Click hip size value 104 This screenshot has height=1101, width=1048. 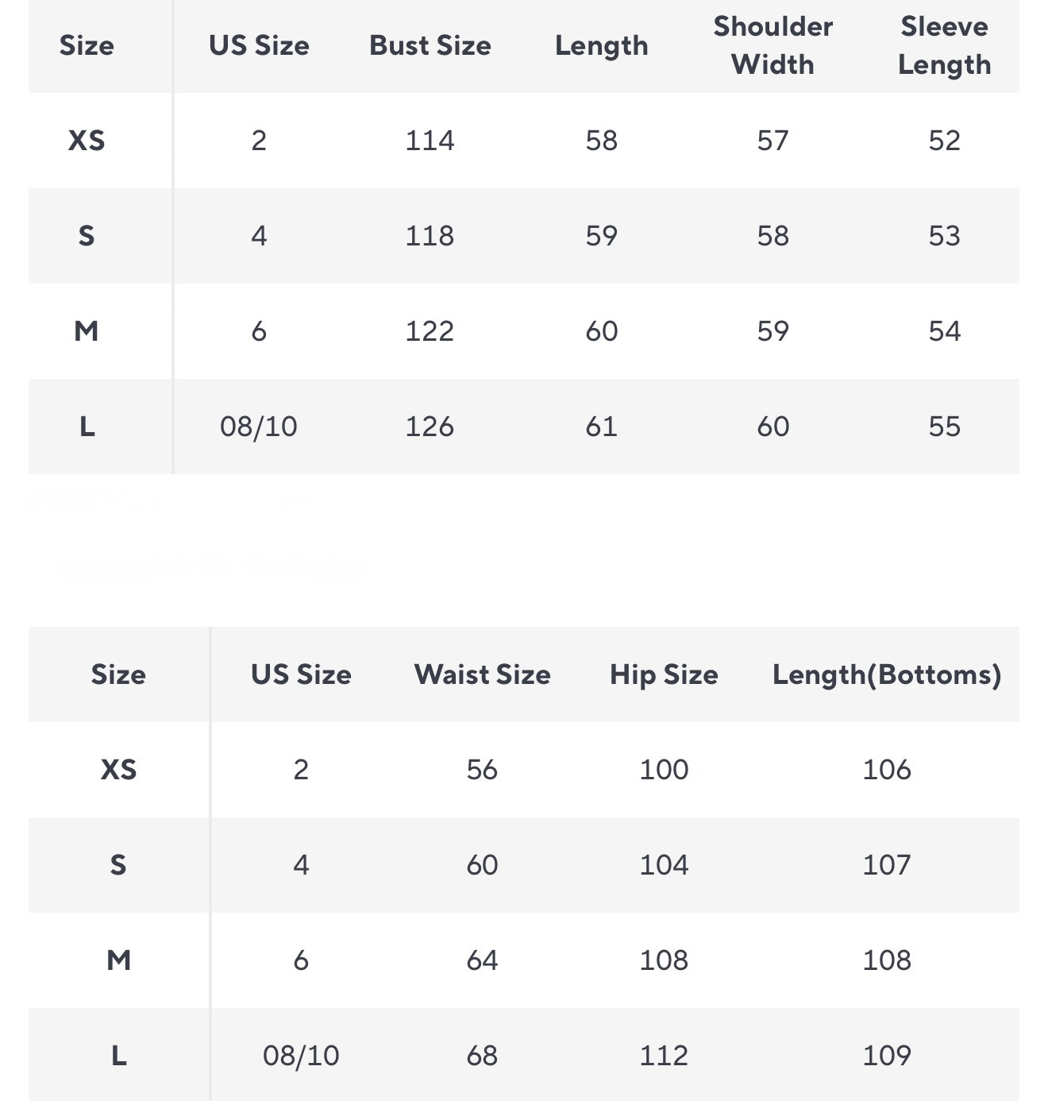click(664, 865)
